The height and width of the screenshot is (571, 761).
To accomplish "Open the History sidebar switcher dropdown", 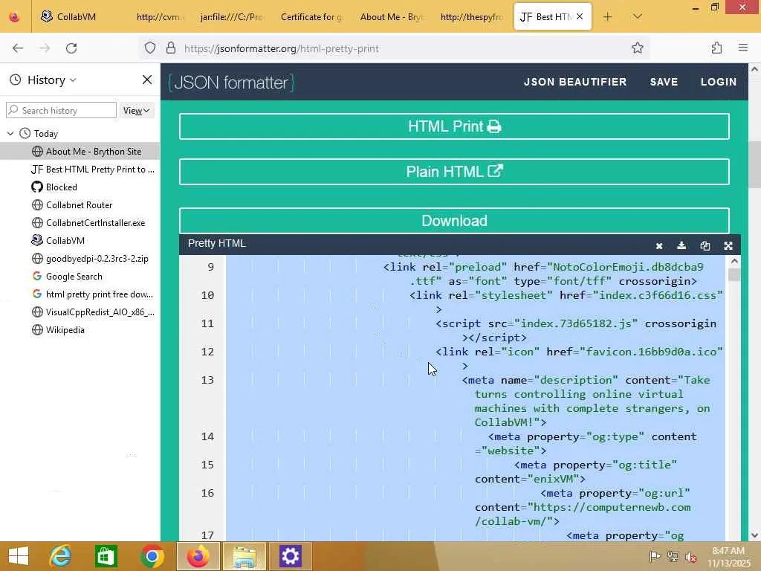I will (x=51, y=80).
